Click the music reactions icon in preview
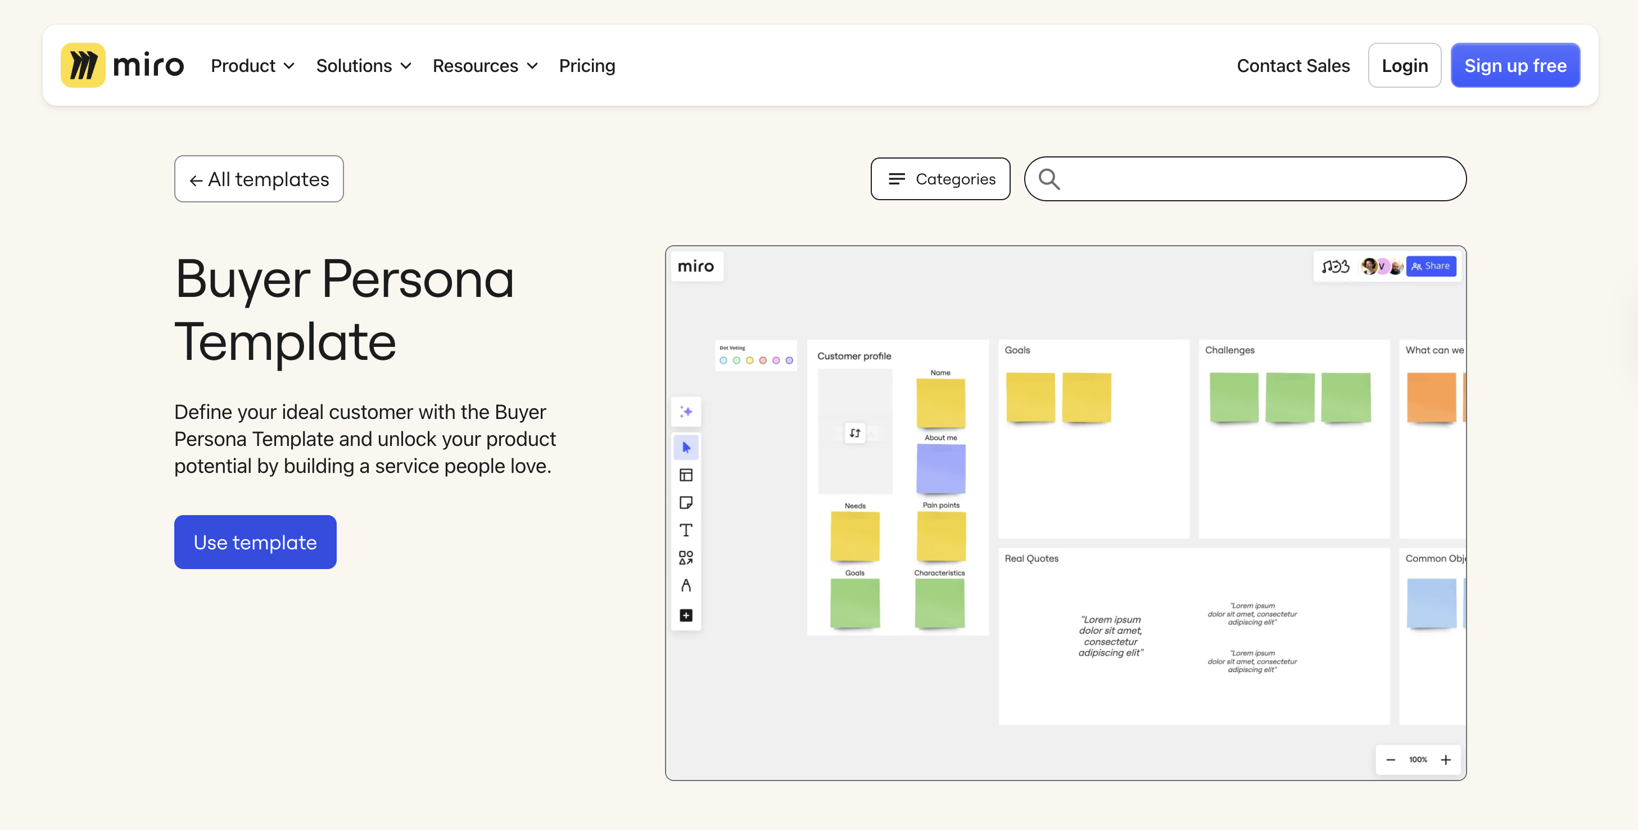 1336,266
